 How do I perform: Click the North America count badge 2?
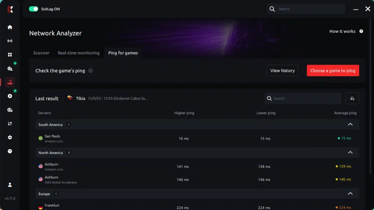click(69, 153)
